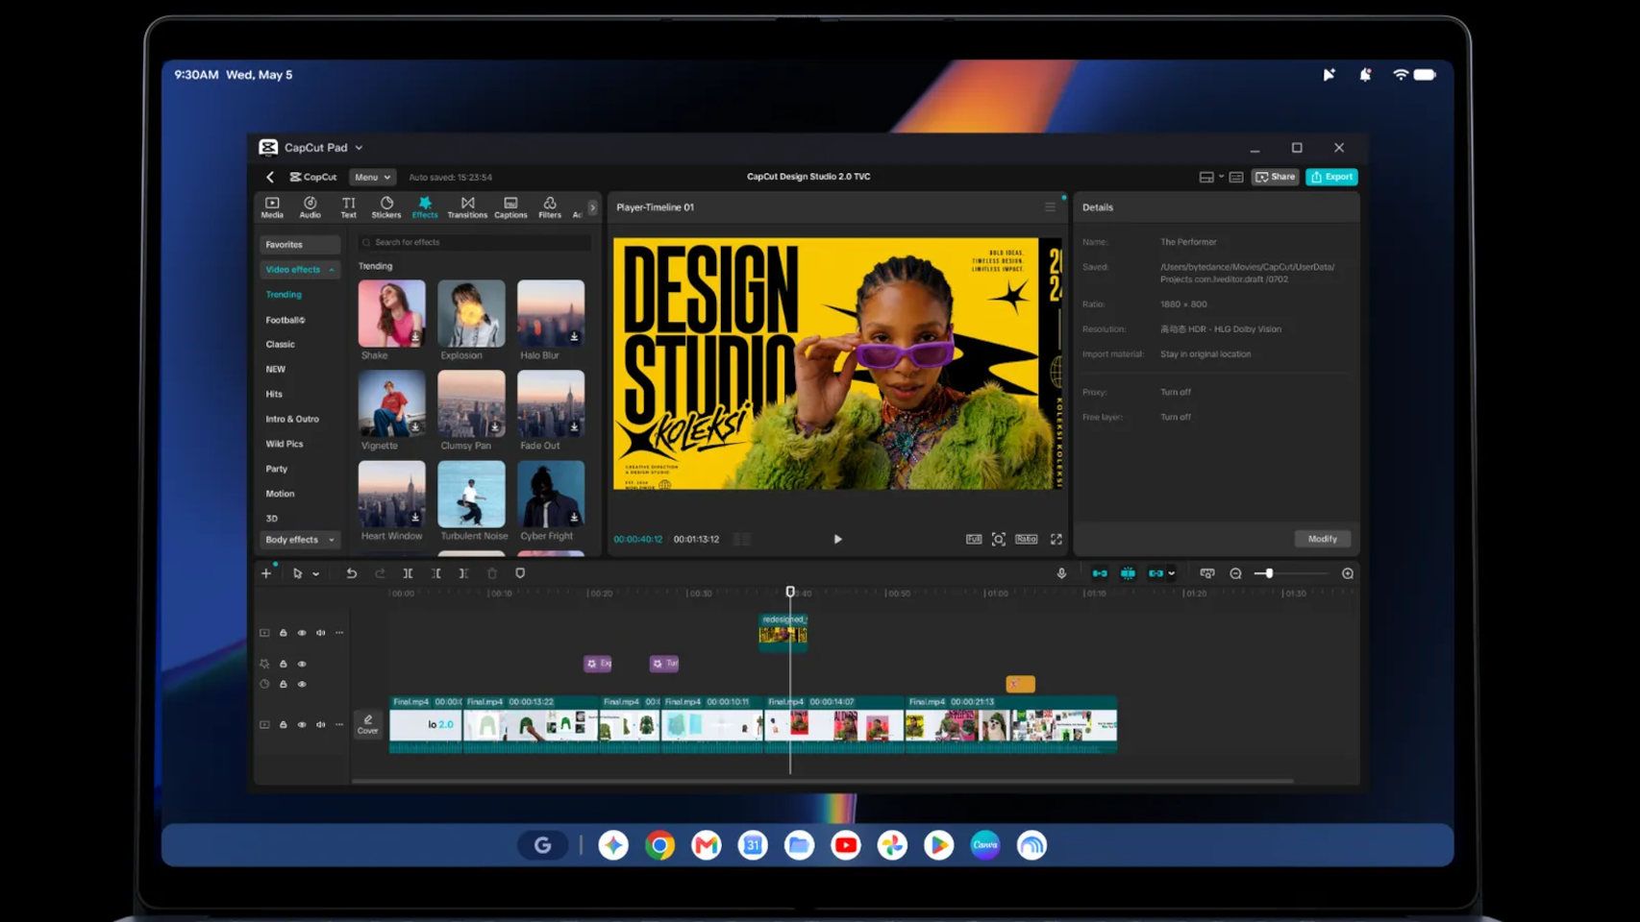Viewport: 1640px width, 922px height.
Task: Collapse the Video effects section
Action: tap(300, 270)
